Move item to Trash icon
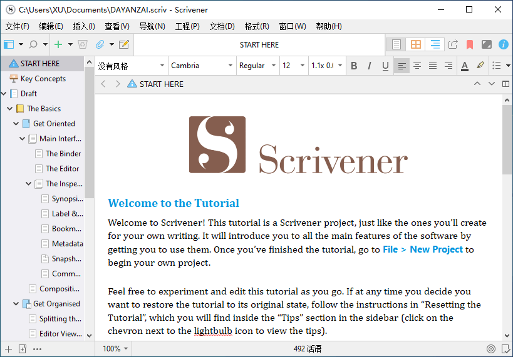513x357 pixels. click(83, 44)
